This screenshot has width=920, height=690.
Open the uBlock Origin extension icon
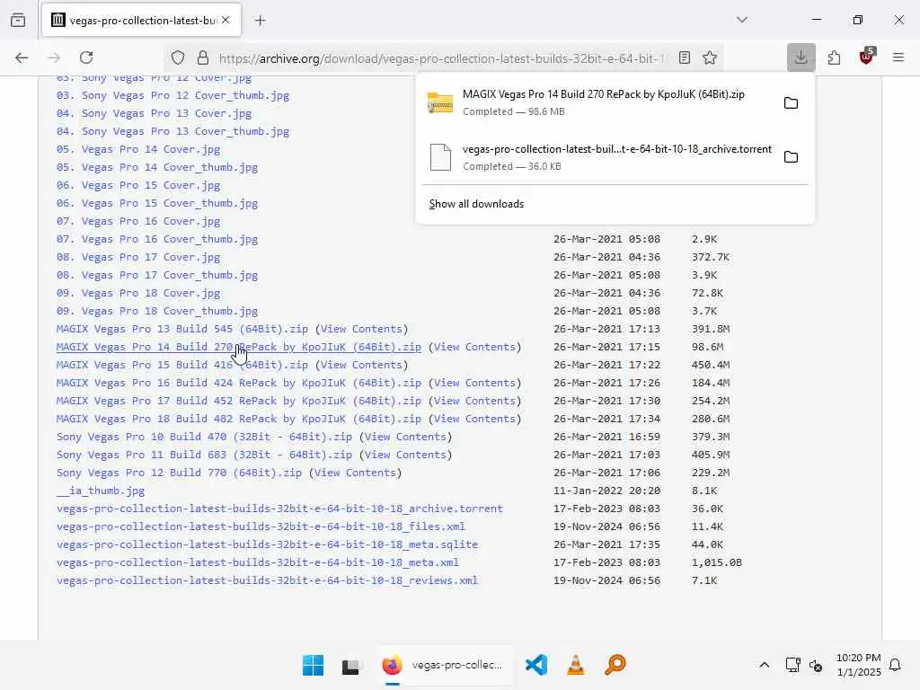[x=867, y=57]
